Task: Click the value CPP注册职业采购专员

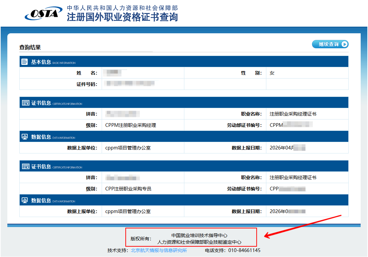Action: 128,189
